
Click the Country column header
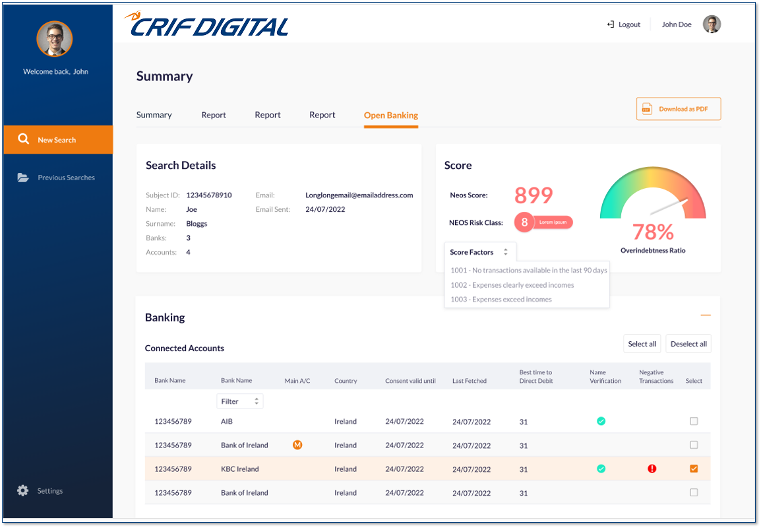coord(346,381)
